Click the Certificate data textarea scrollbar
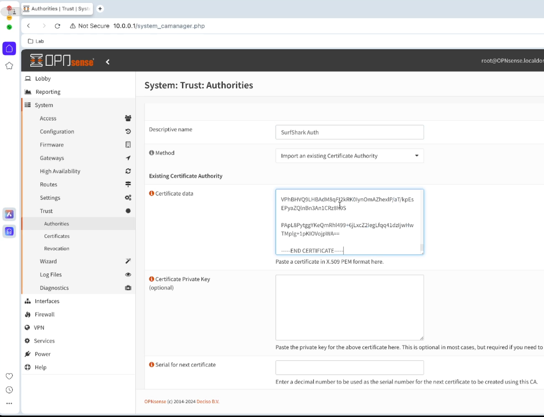Viewport: 544px width, 417px height. [421, 248]
